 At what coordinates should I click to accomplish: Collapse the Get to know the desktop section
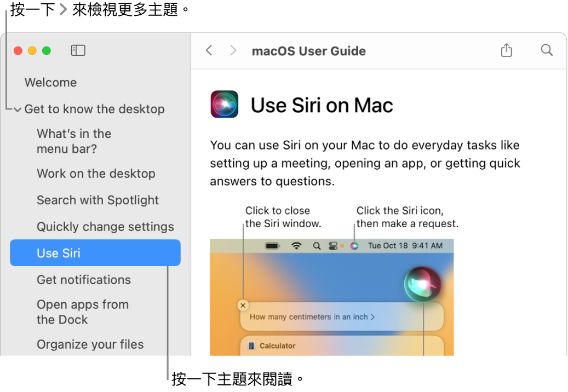click(x=18, y=109)
